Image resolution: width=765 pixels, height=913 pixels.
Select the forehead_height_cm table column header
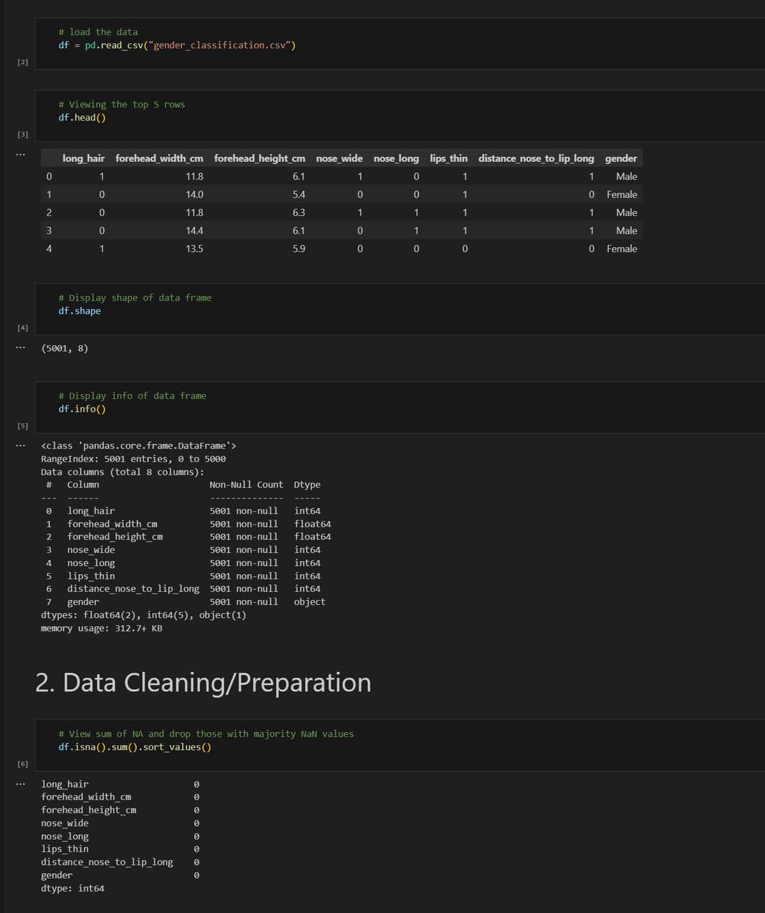pos(260,158)
